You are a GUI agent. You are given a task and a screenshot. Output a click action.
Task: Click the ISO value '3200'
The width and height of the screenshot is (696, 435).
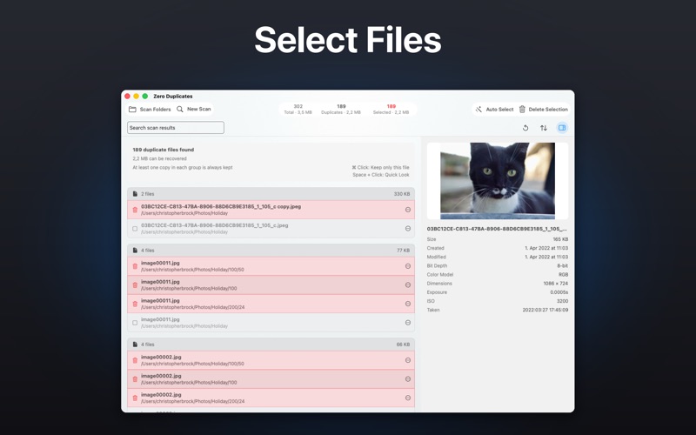tap(562, 301)
